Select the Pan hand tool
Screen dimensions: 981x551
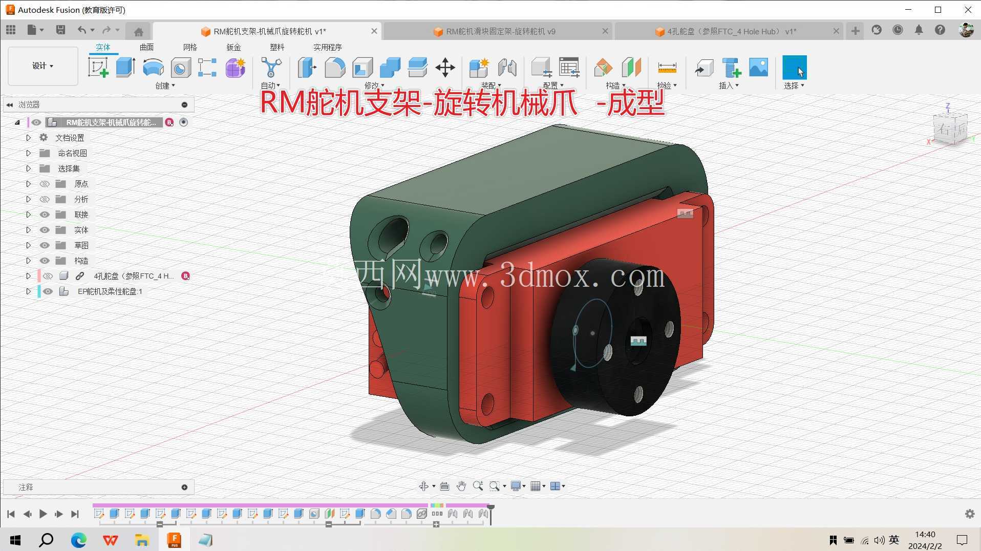tap(461, 486)
